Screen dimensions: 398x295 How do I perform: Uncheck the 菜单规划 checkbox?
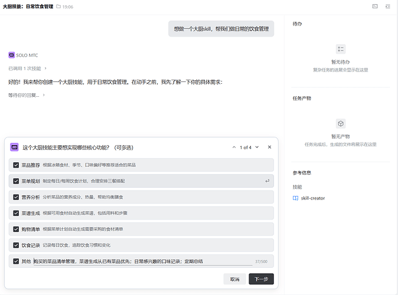(x=16, y=181)
